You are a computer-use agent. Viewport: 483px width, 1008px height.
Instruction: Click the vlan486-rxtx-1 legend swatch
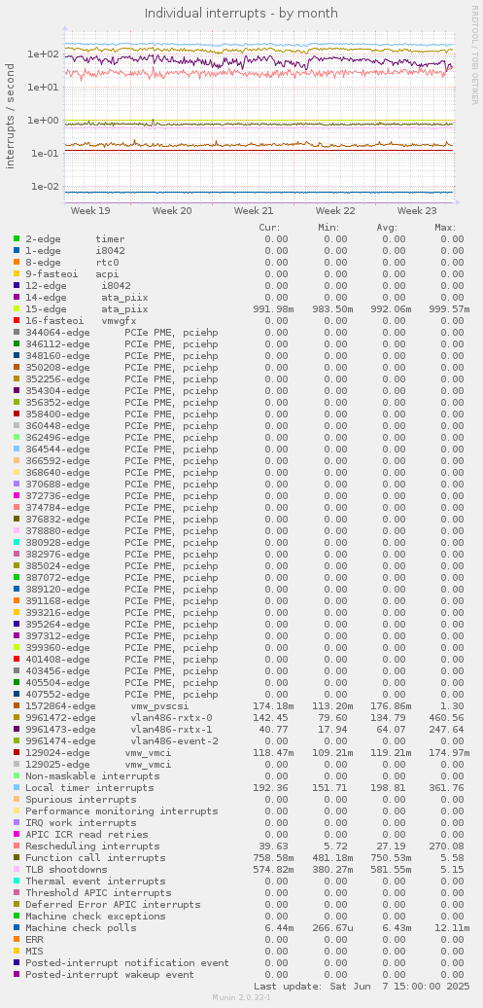(x=17, y=729)
